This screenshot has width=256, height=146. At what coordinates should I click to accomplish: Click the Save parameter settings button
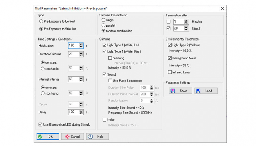point(179,91)
